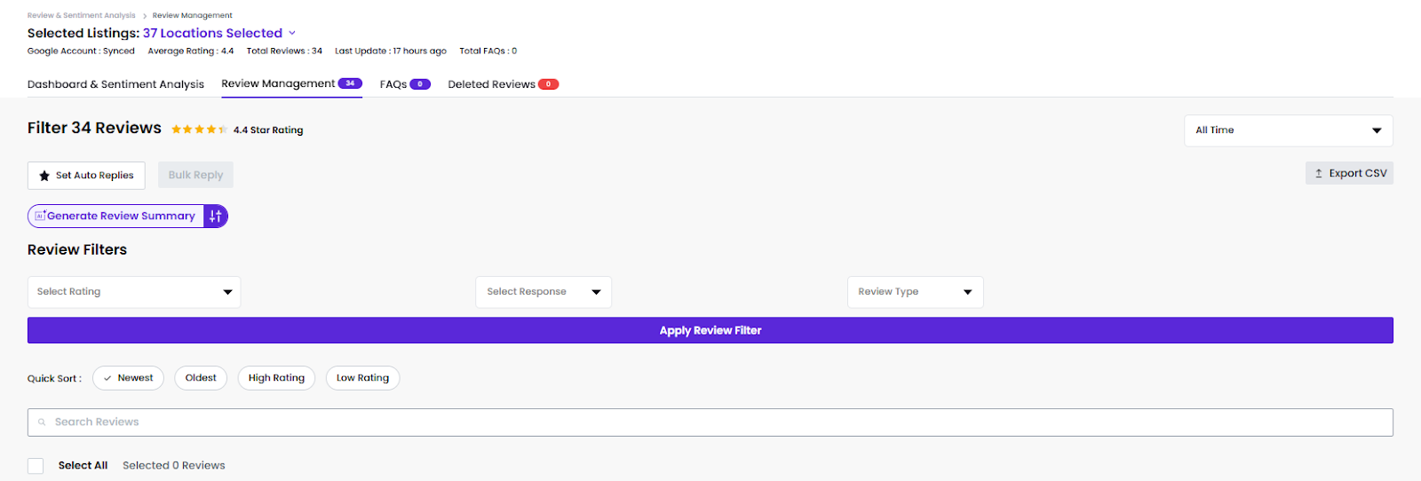Click the Review Management breadcrumb text
Screen dimensions: 1421x481
point(192,15)
